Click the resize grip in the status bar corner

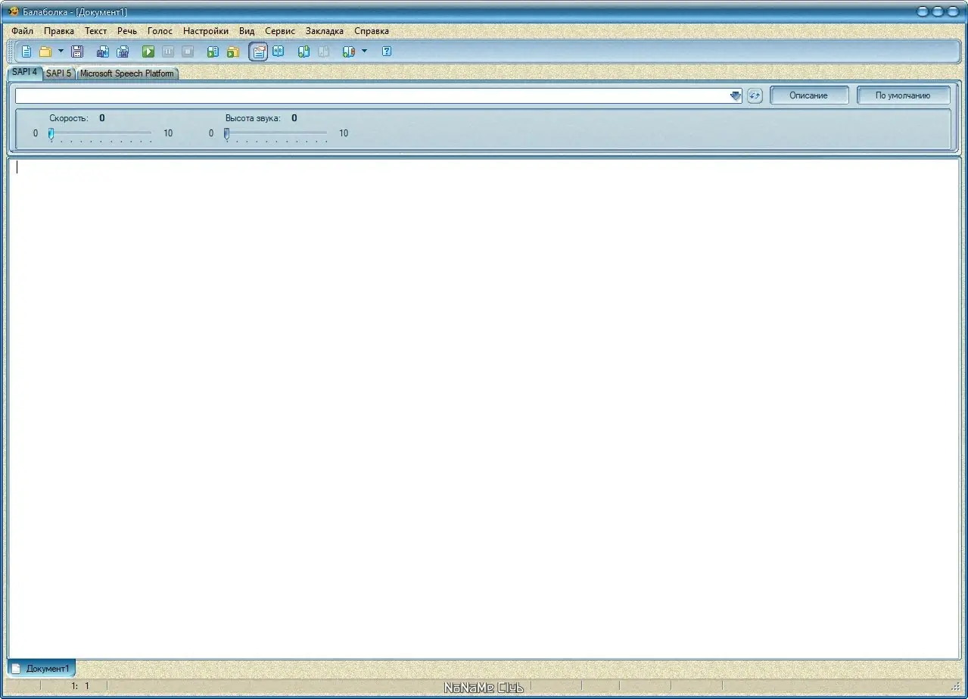pos(955,687)
